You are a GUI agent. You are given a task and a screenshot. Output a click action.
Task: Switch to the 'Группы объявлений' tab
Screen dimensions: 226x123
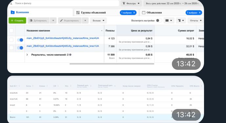click(x=106, y=13)
